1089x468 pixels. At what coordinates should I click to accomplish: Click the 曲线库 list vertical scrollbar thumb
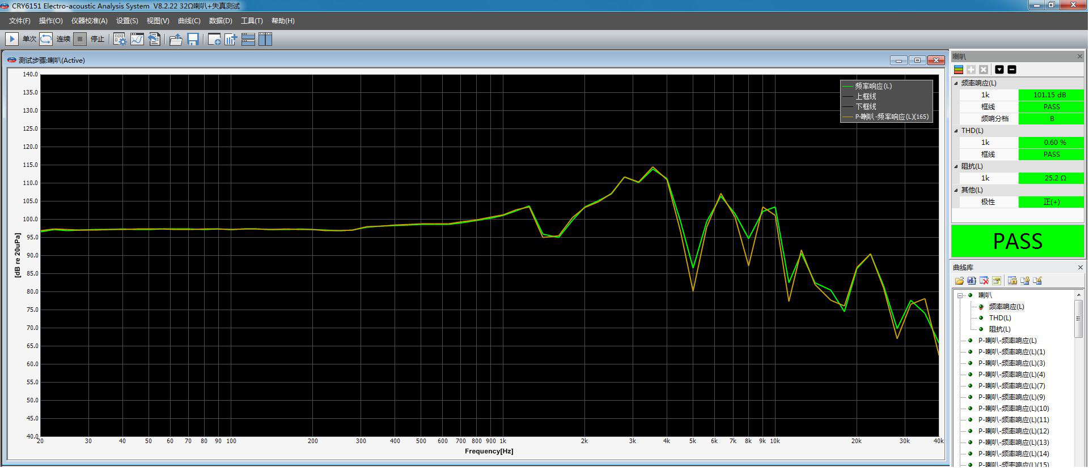[1078, 319]
